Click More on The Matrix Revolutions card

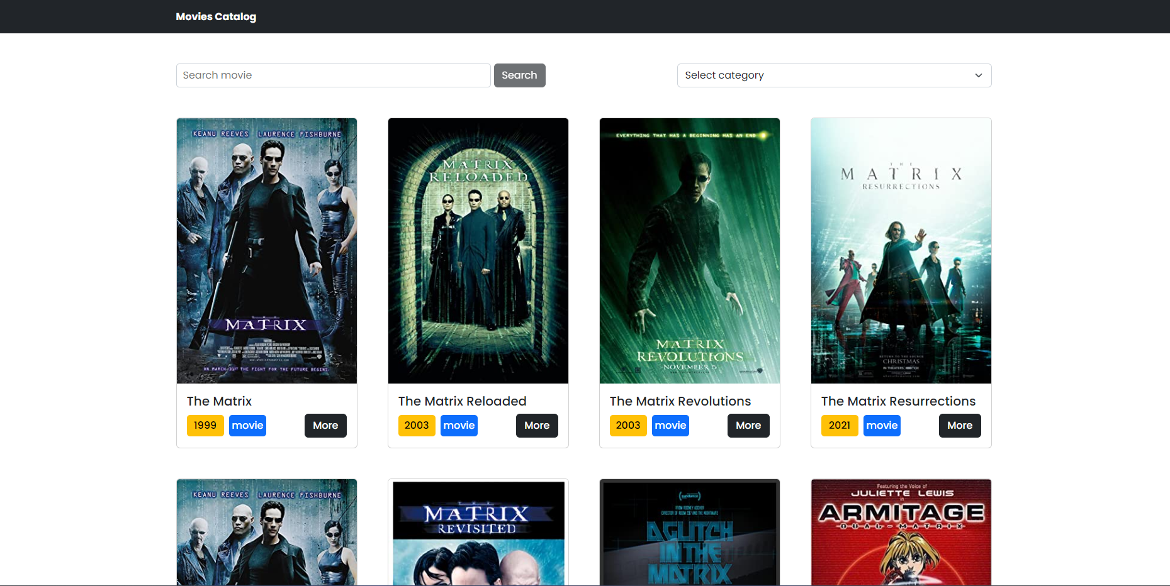click(748, 426)
